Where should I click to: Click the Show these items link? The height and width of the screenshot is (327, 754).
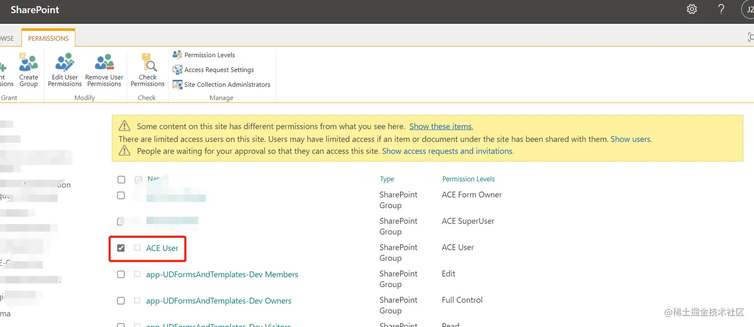point(440,126)
